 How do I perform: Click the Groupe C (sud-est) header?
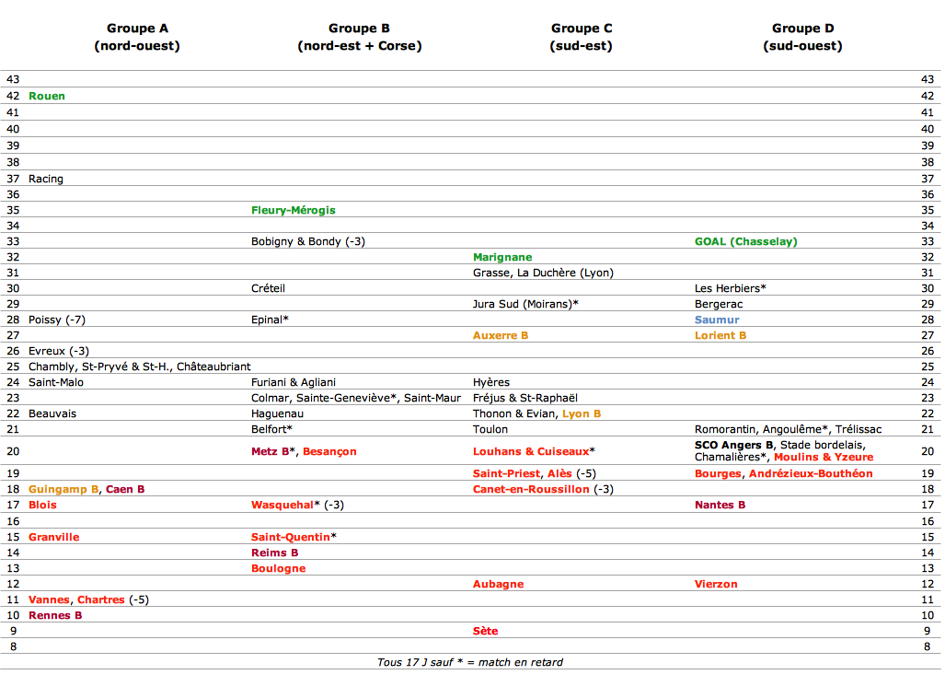pos(581,37)
